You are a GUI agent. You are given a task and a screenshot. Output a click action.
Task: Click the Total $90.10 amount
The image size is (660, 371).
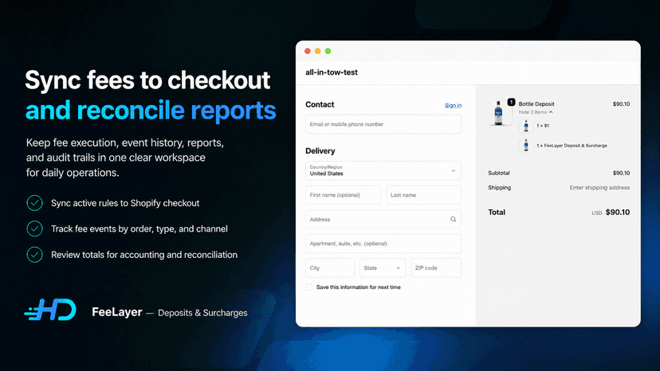point(618,213)
